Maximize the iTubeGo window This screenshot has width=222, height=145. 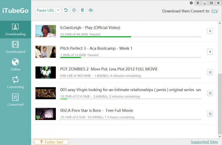click(212, 3)
